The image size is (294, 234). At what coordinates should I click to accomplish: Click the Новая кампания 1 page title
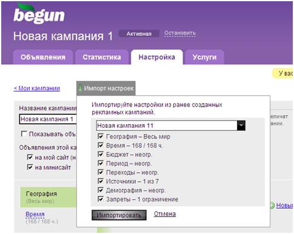click(63, 36)
